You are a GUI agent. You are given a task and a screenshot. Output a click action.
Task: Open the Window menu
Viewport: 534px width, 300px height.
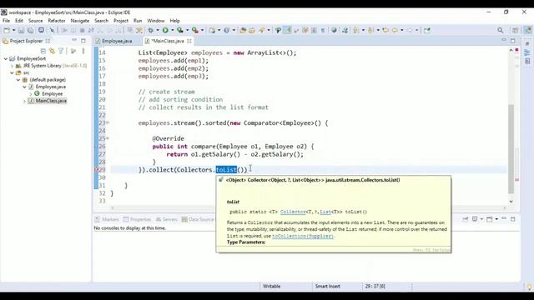(156, 21)
